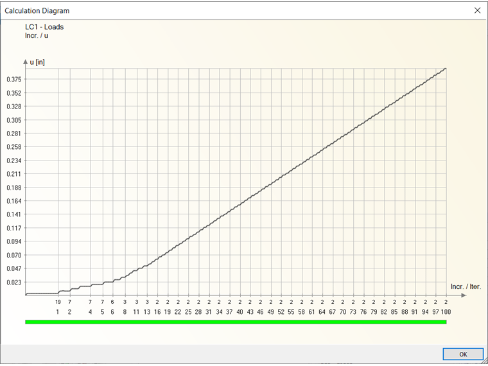
Task: Click the 0.305 value on vertical axis
Action: [x=13, y=120]
